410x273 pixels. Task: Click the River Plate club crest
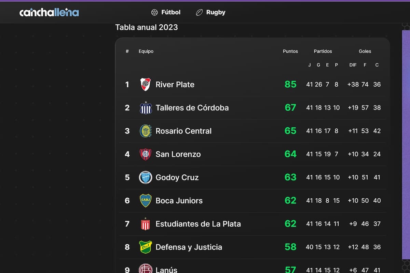coord(146,84)
